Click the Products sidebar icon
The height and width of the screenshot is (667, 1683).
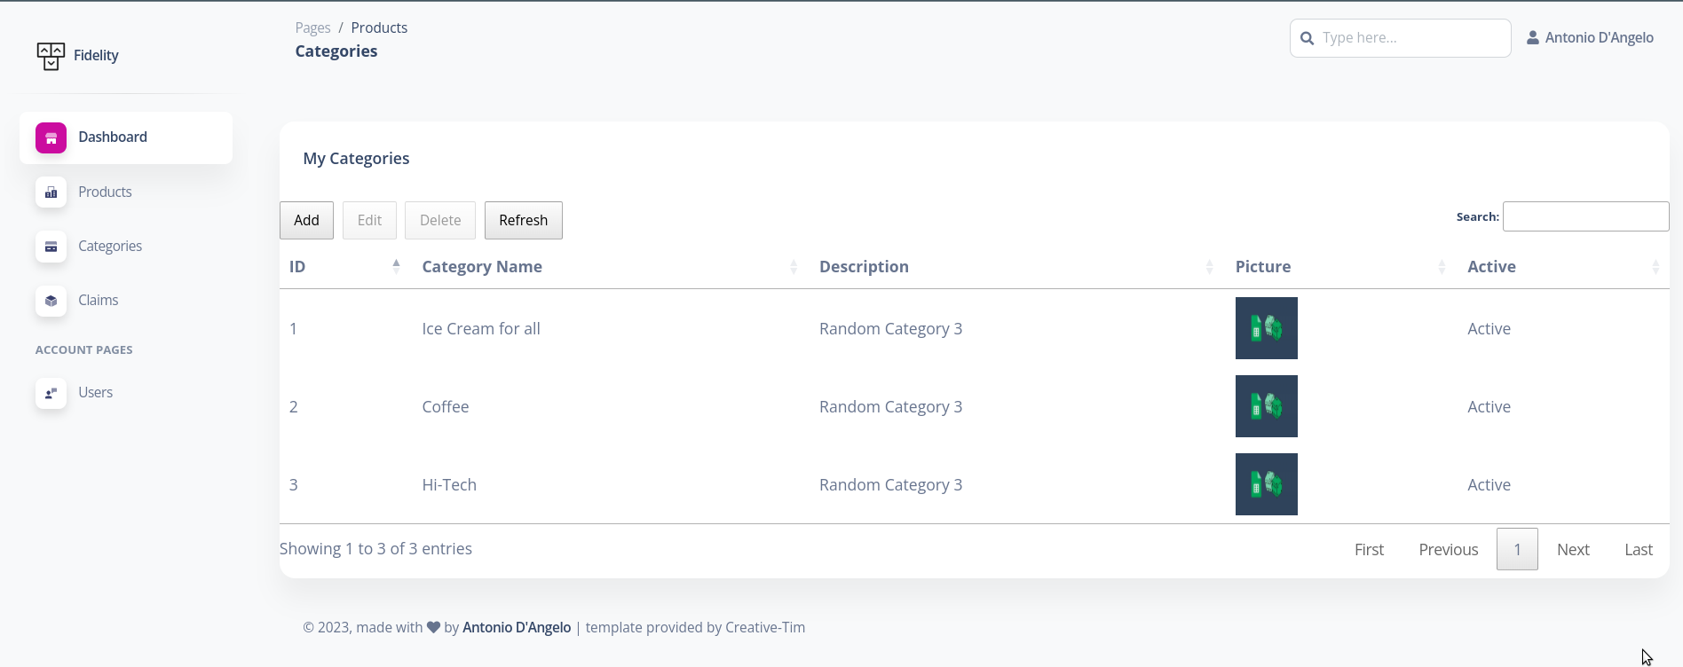(51, 192)
